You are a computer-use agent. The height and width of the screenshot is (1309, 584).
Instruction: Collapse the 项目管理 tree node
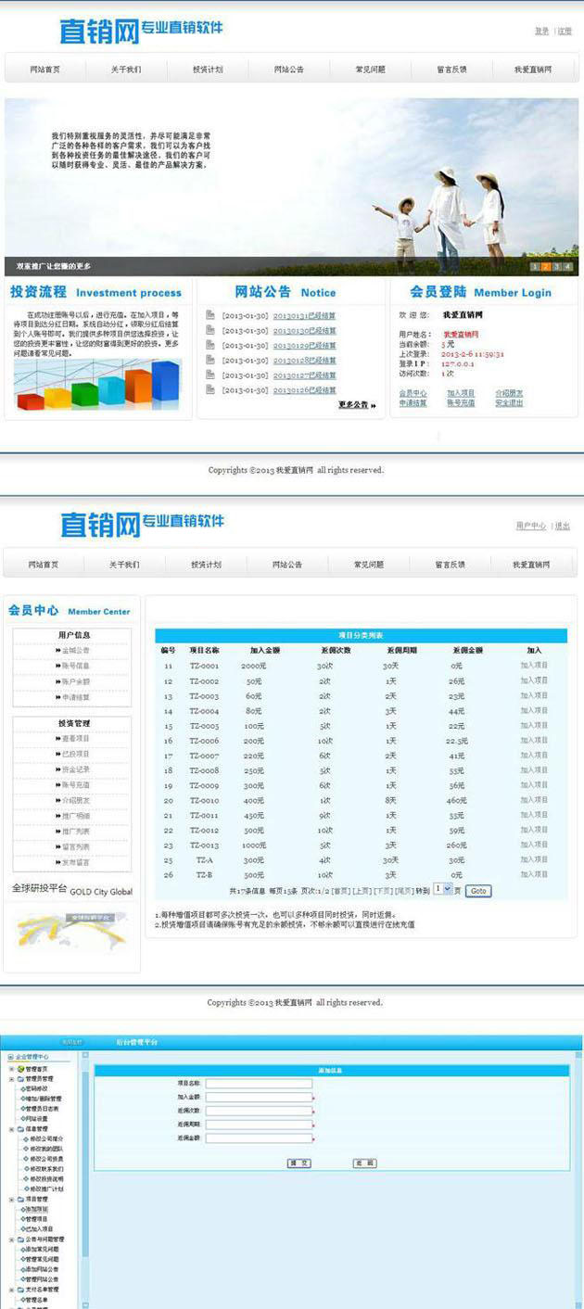(11, 1199)
